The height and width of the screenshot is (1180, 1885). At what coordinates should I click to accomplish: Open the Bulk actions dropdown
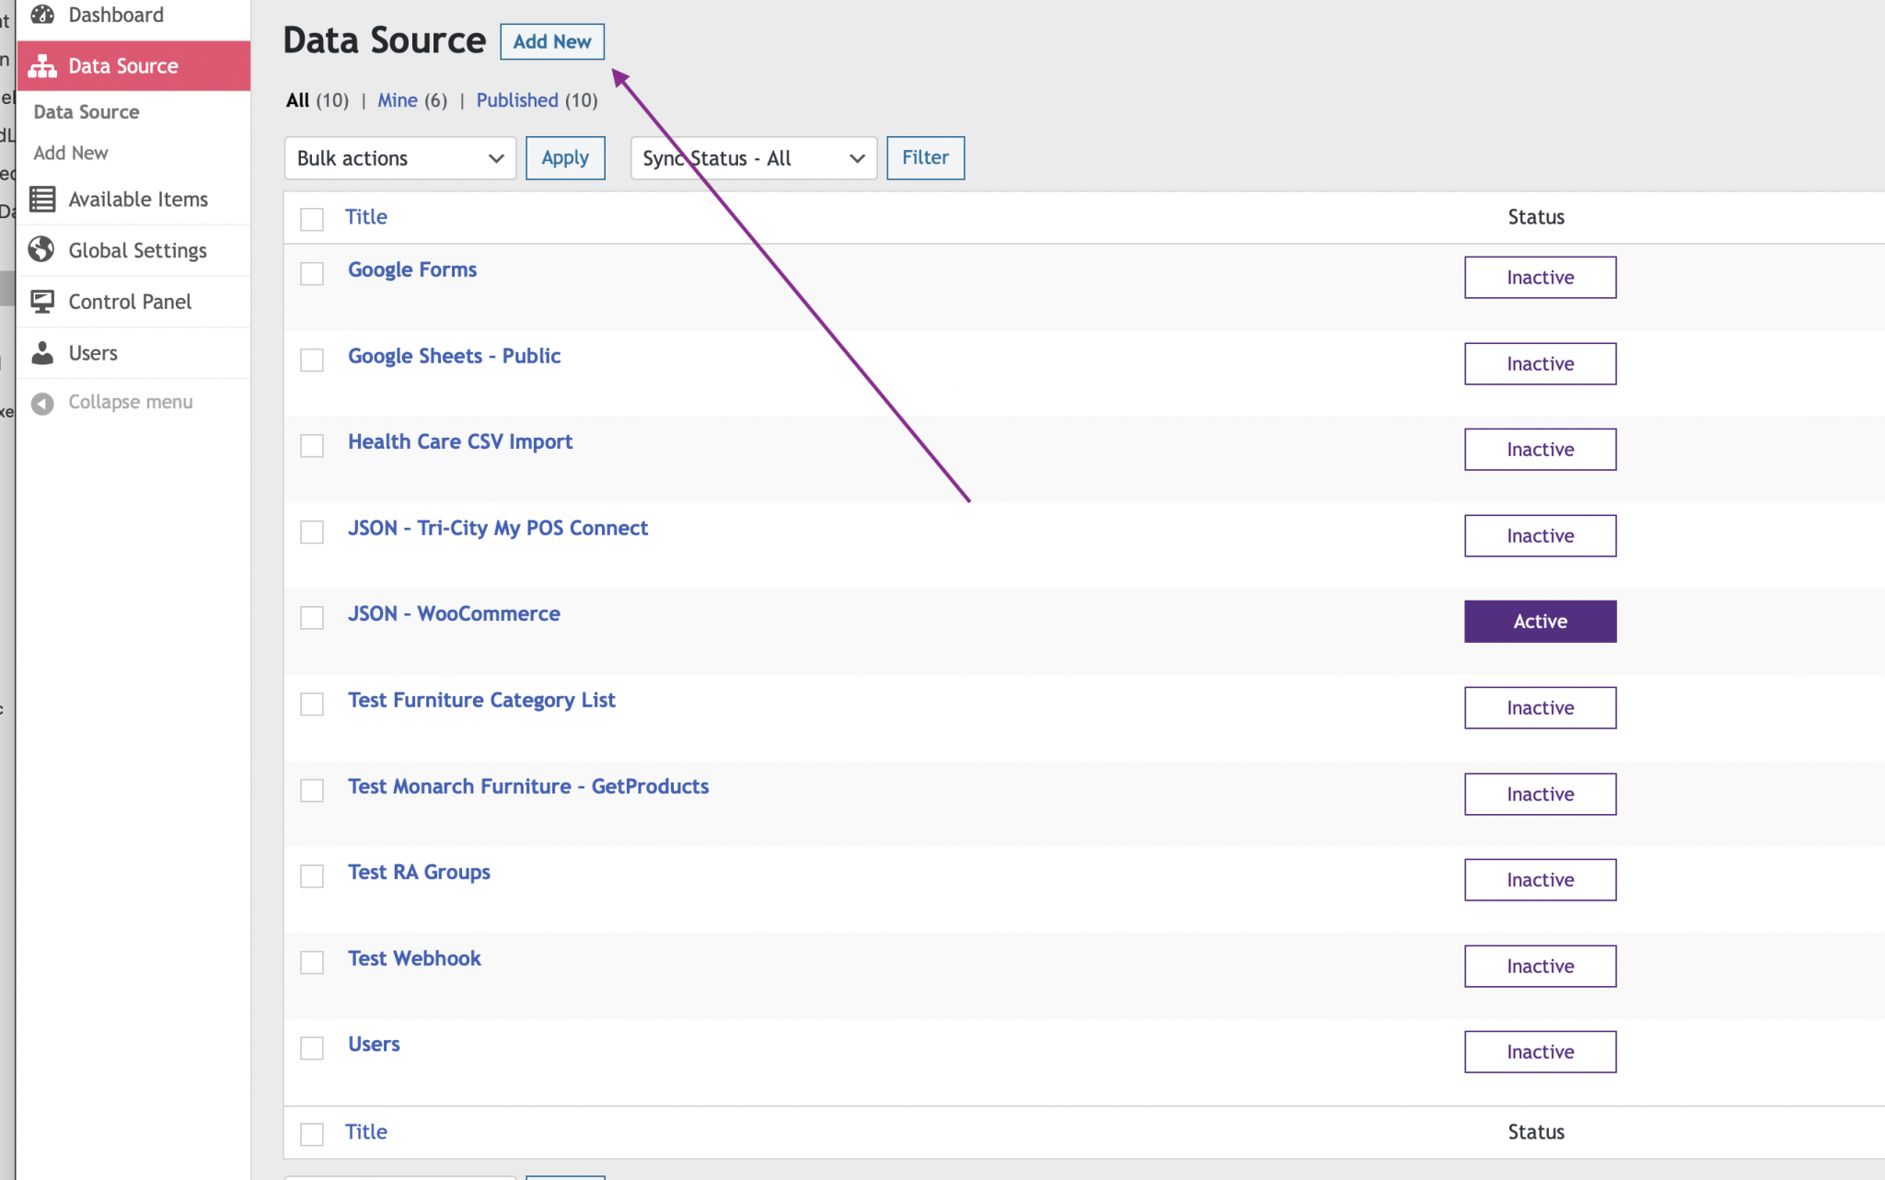pos(399,157)
